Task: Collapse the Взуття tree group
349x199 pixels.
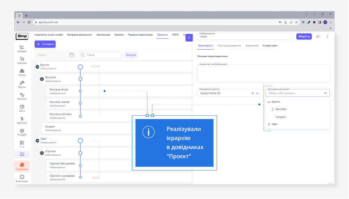Action: [x=37, y=67]
